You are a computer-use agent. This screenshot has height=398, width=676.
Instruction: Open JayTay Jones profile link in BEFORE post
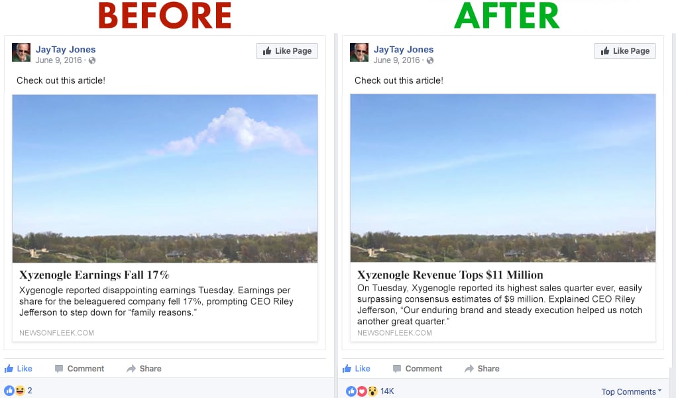coord(66,50)
